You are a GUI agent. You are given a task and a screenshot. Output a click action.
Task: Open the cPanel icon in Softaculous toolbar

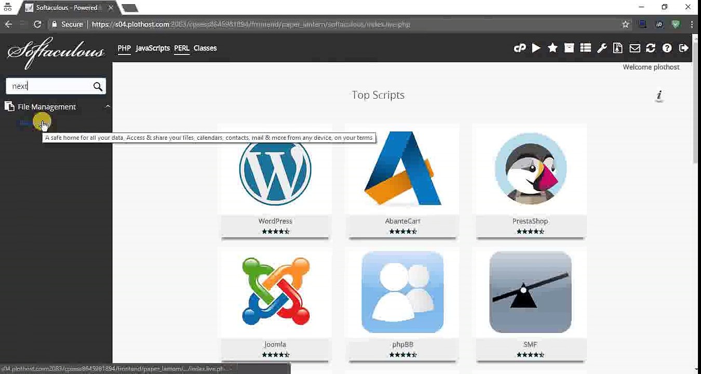pos(520,48)
